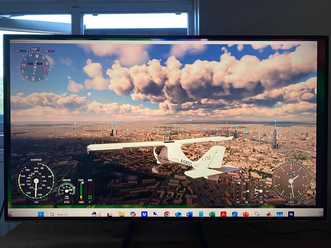
Task: Click the airspeed indicator gauge
Action: pyautogui.click(x=36, y=181)
